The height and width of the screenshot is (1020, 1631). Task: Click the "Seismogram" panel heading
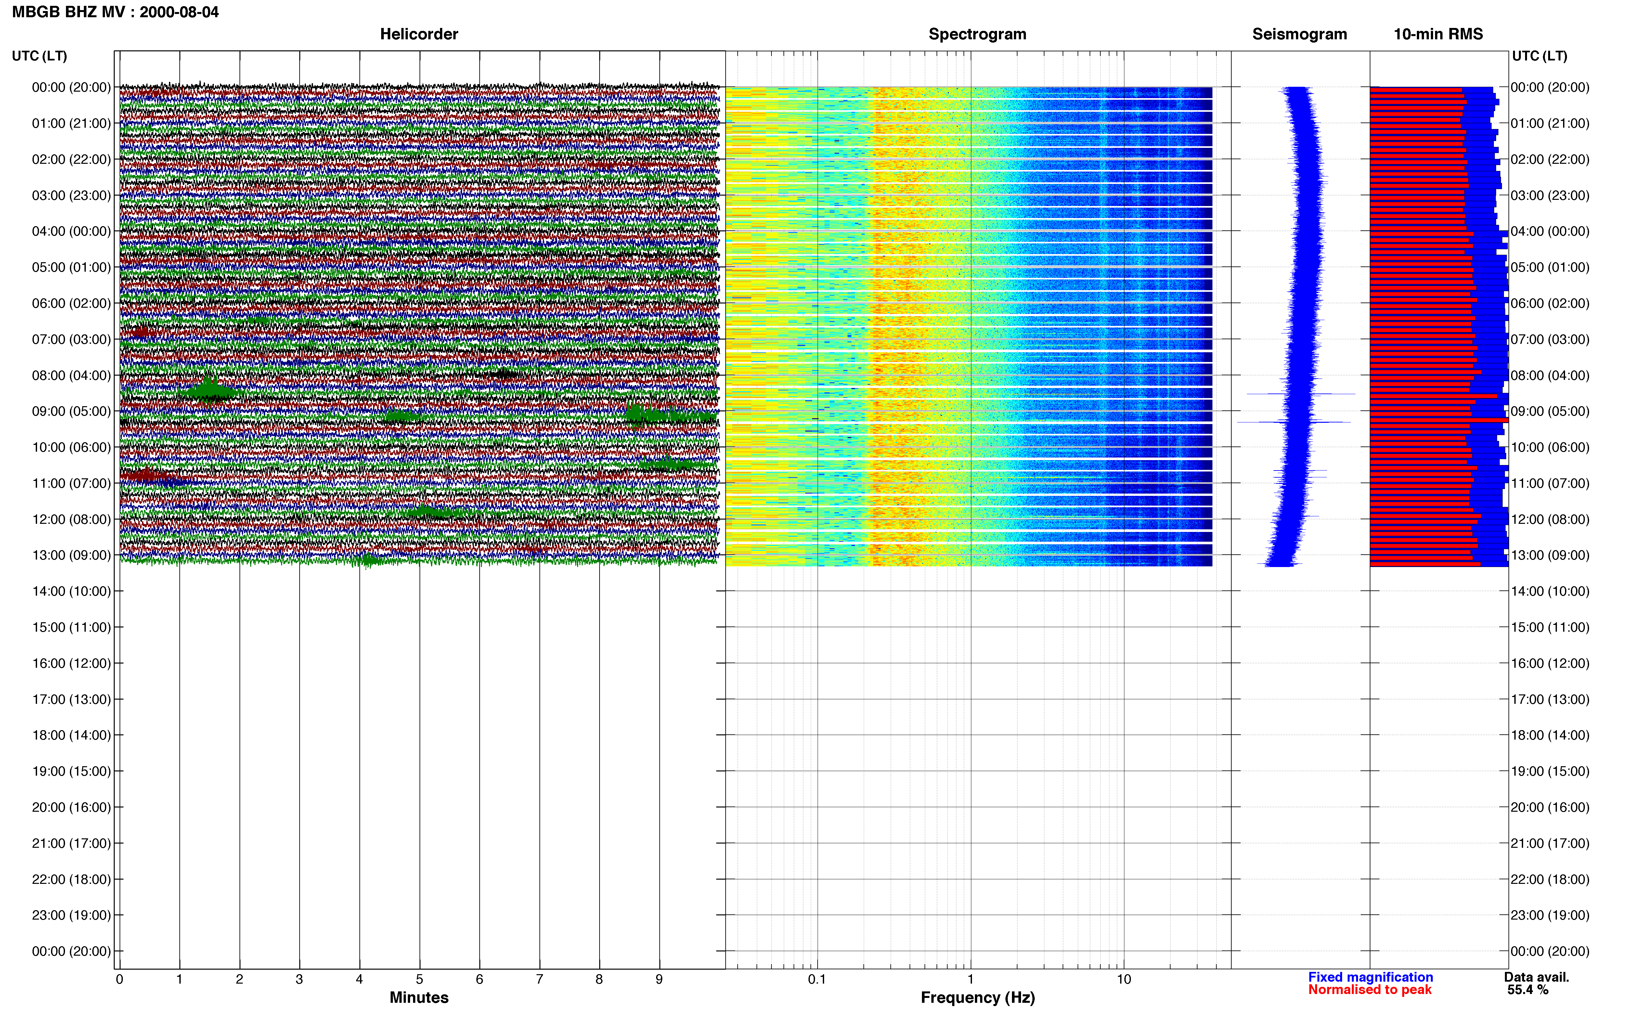tap(1299, 34)
